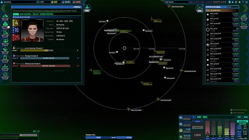Open settings gear in top bar
249x140 pixels.
click(236, 2)
